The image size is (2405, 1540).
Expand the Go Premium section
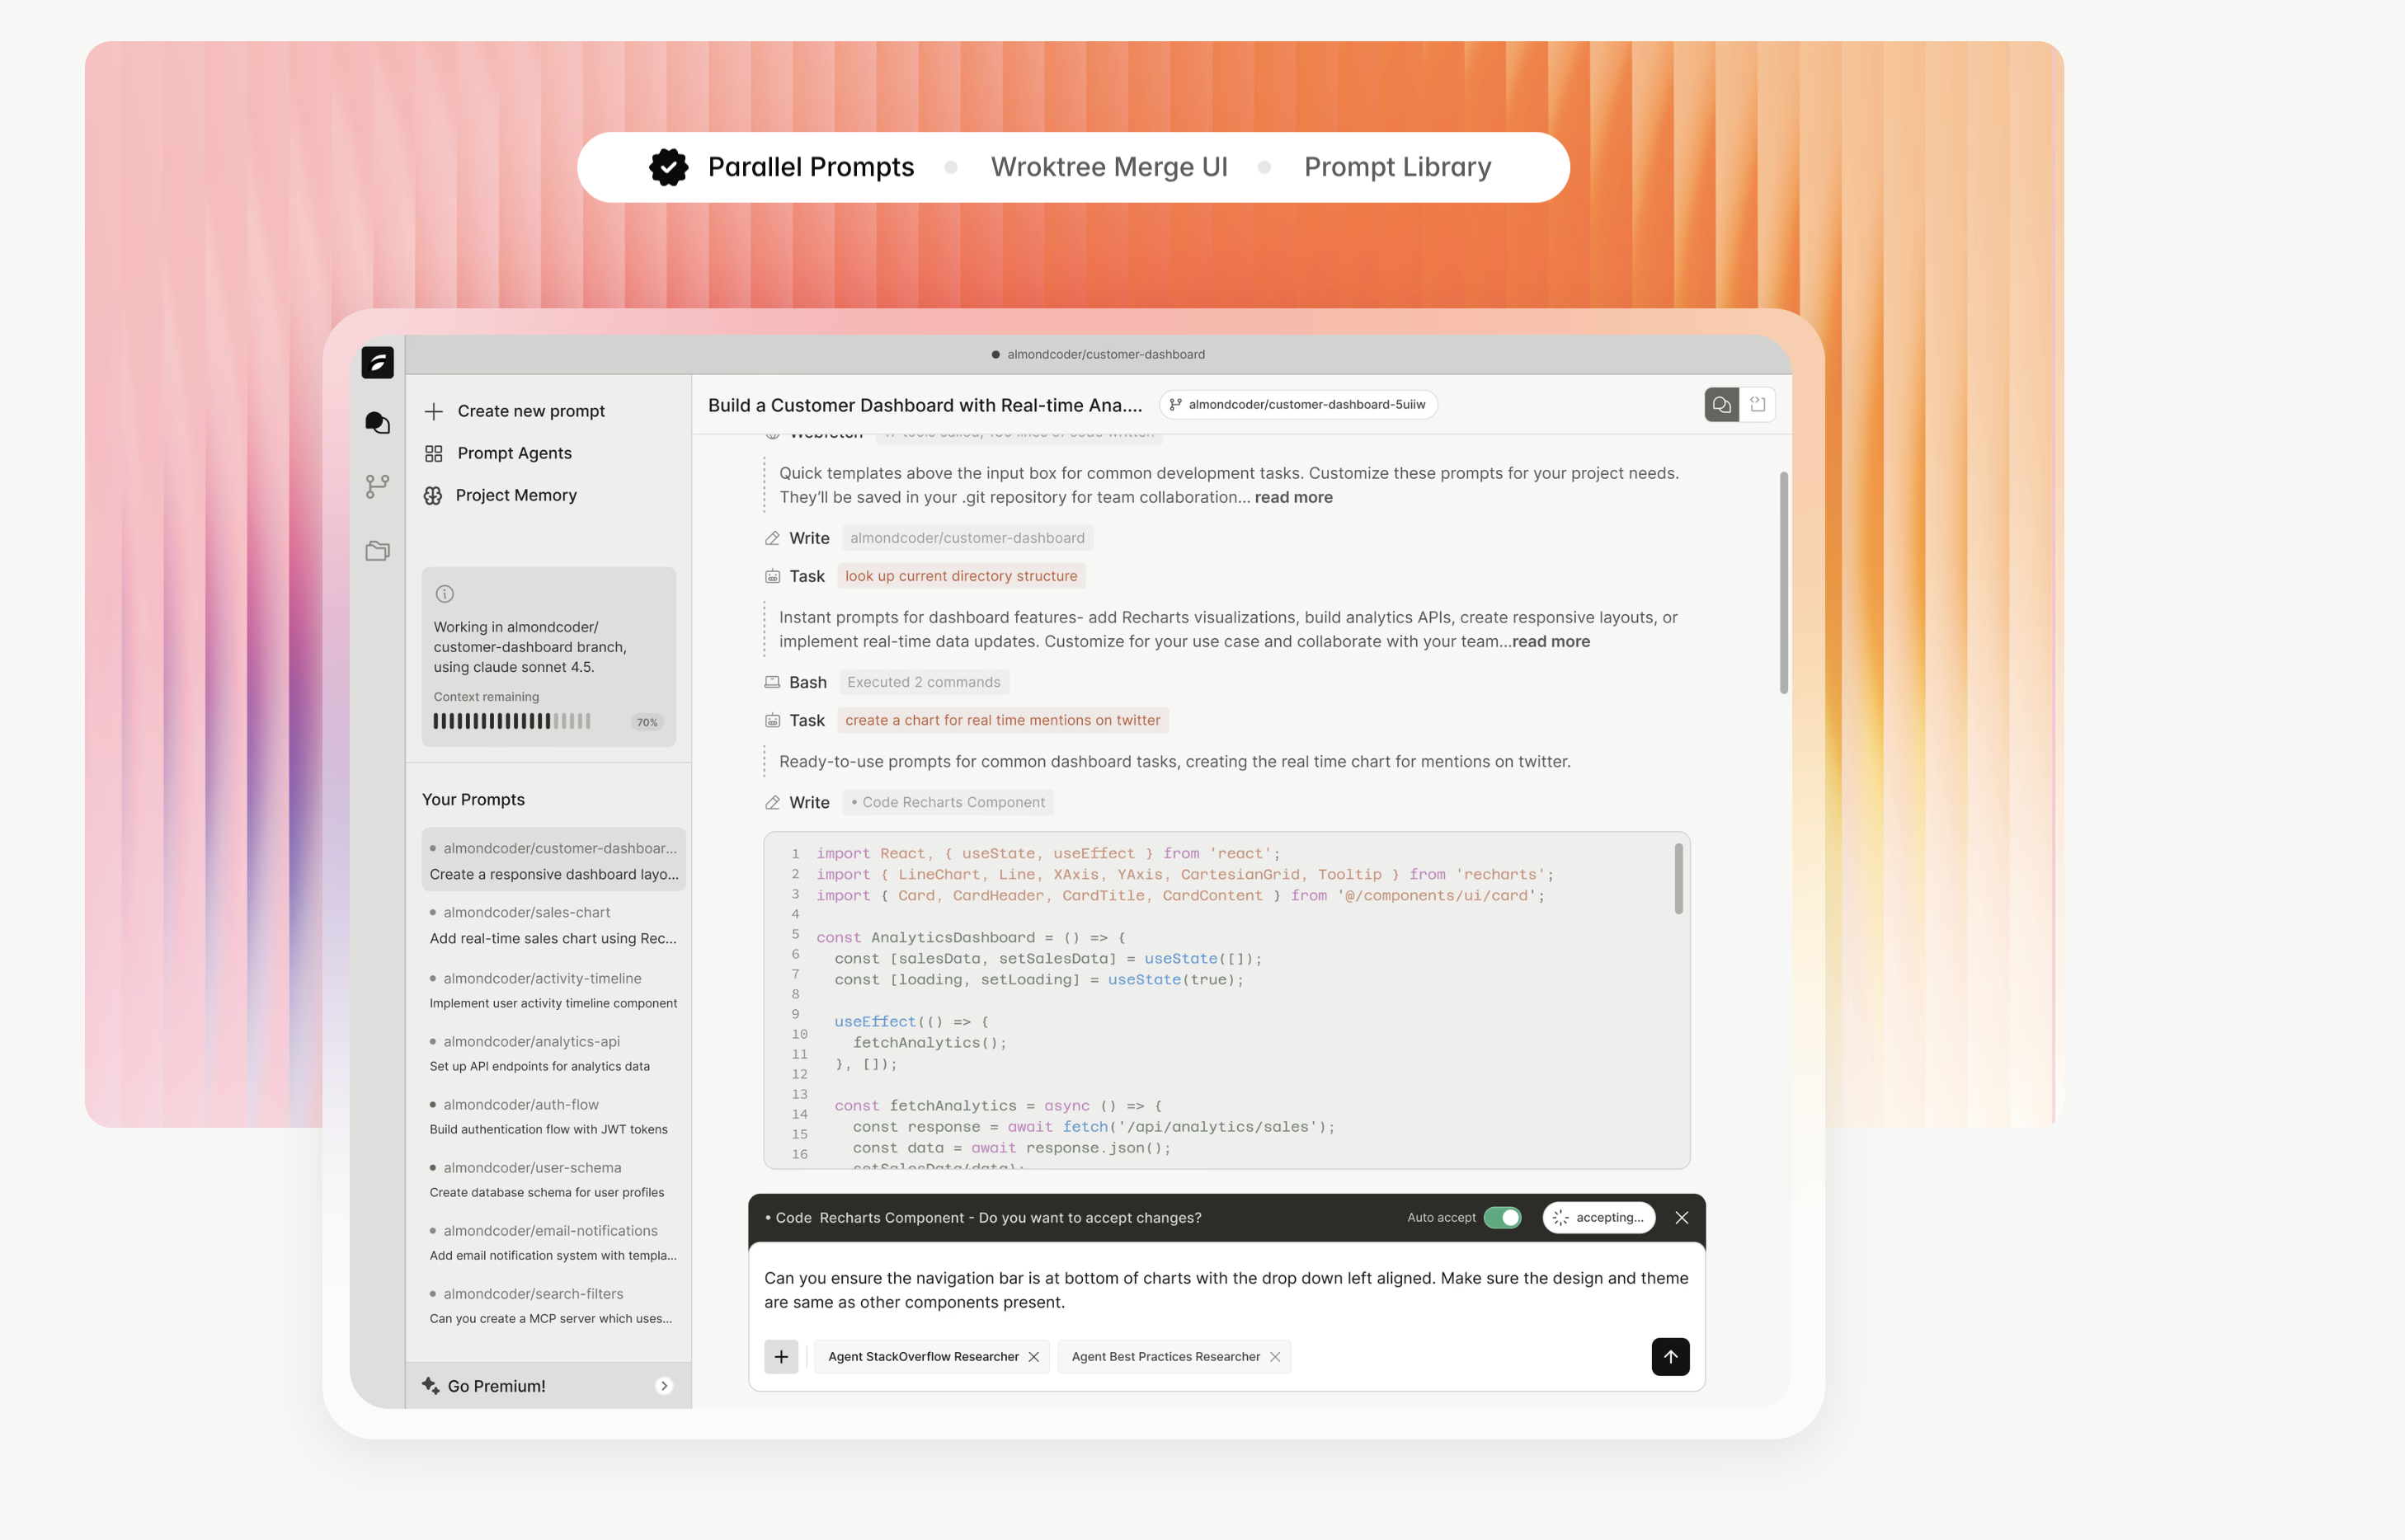coord(663,1386)
